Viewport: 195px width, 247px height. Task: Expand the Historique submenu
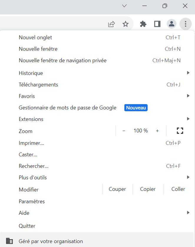(x=189, y=73)
